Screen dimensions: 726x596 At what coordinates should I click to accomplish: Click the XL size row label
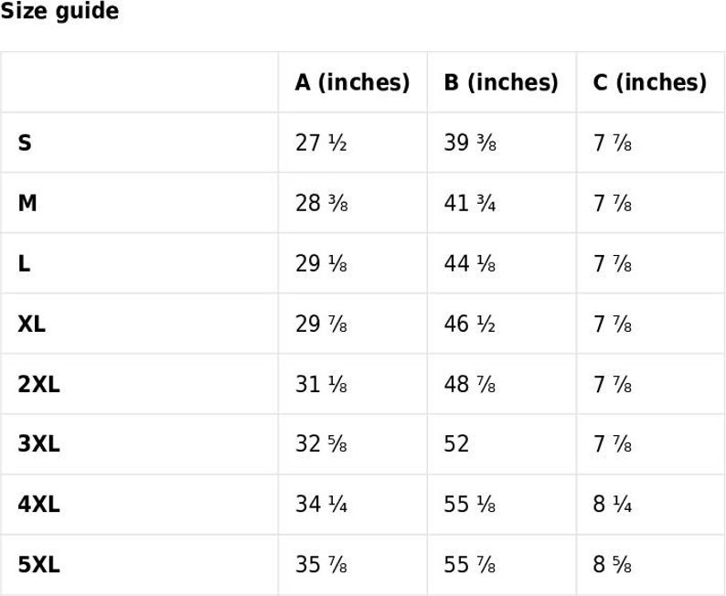(31, 324)
